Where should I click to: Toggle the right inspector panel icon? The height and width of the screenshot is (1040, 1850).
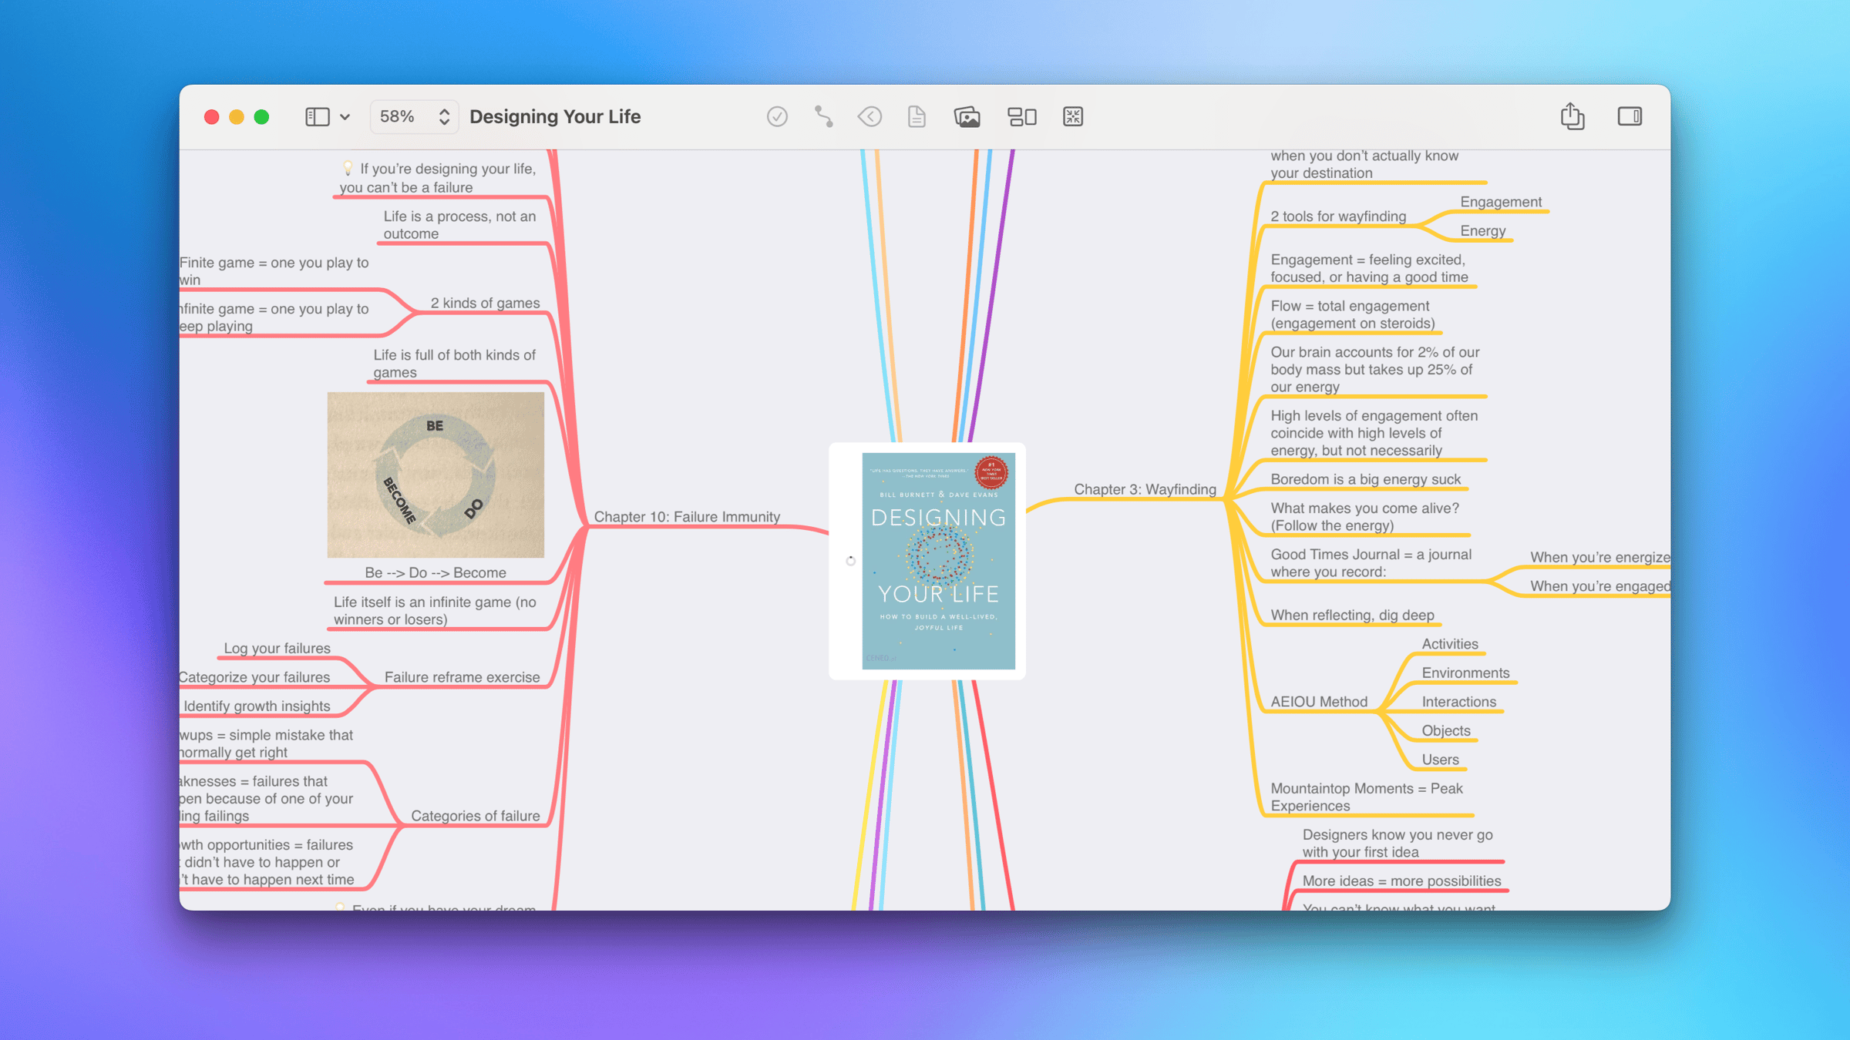click(x=1630, y=116)
